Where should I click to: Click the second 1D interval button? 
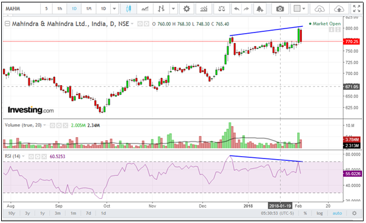pos(103,9)
